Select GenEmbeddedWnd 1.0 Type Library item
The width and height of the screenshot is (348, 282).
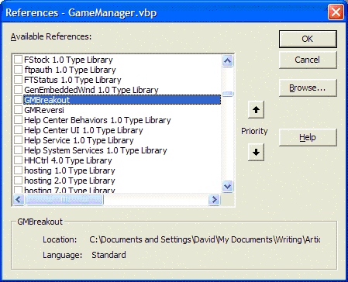tap(91, 90)
